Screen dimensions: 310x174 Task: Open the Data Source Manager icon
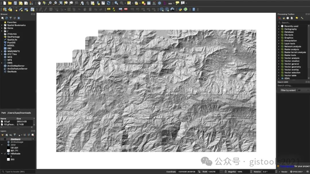[x=5, y=9]
